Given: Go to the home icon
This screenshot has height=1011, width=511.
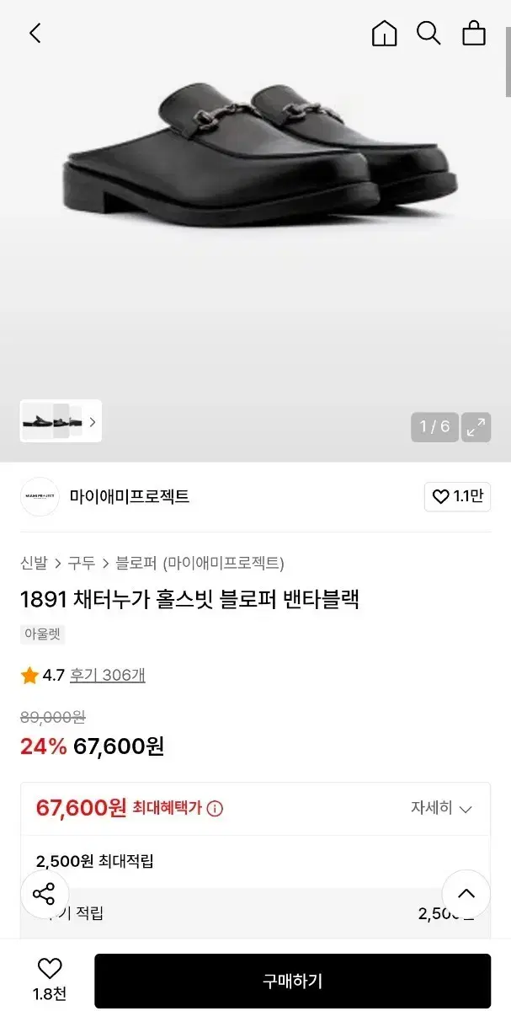Looking at the screenshot, I should 384,34.
